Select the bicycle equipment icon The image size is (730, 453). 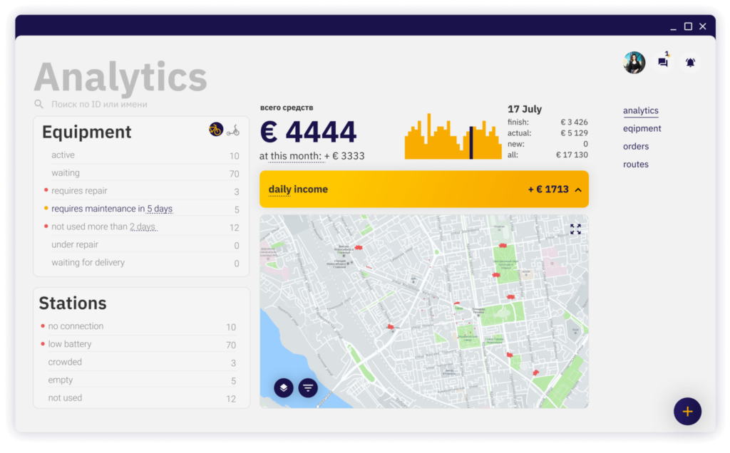click(215, 130)
